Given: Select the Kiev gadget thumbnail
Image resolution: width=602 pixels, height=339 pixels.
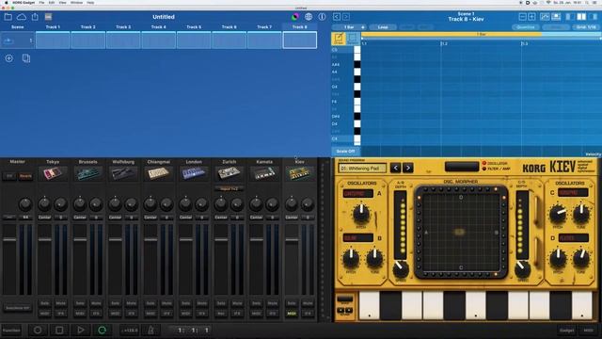Looking at the screenshot, I should coord(300,173).
